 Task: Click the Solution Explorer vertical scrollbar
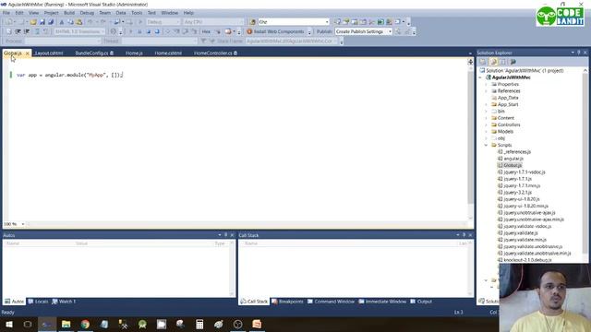[585, 164]
